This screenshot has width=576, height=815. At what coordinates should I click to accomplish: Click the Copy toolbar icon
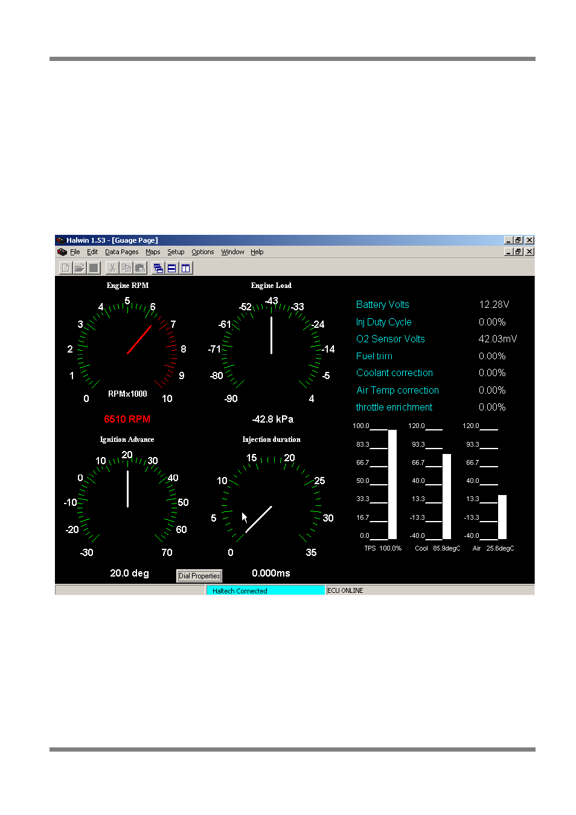[x=126, y=268]
